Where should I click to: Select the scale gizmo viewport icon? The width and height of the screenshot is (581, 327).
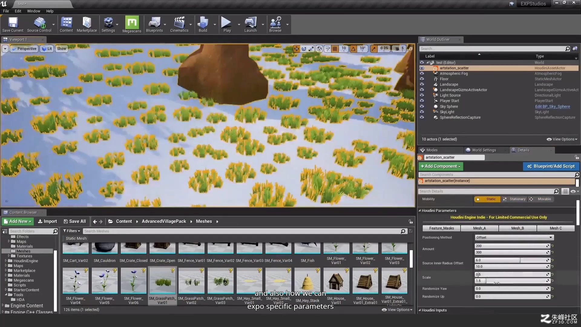[311, 49]
